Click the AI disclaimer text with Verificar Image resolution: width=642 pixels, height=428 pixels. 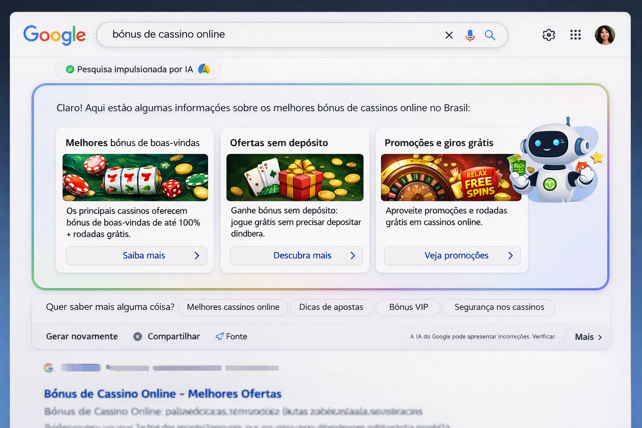coord(483,336)
